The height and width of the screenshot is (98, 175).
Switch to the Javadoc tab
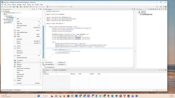click(55, 70)
